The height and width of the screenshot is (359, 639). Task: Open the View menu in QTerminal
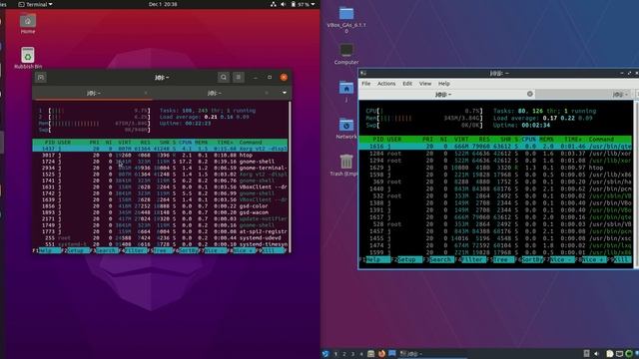(425, 84)
